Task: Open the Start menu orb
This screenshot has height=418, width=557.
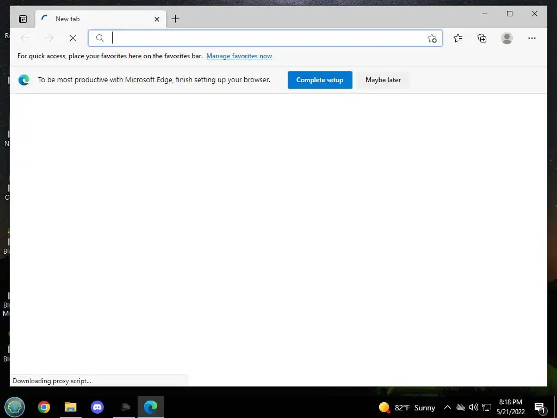Action: tap(15, 407)
